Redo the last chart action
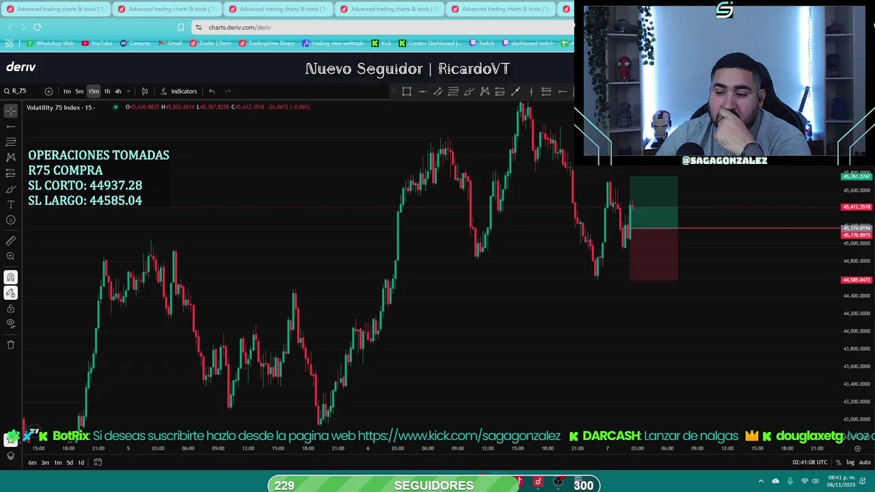875x492 pixels. click(228, 92)
